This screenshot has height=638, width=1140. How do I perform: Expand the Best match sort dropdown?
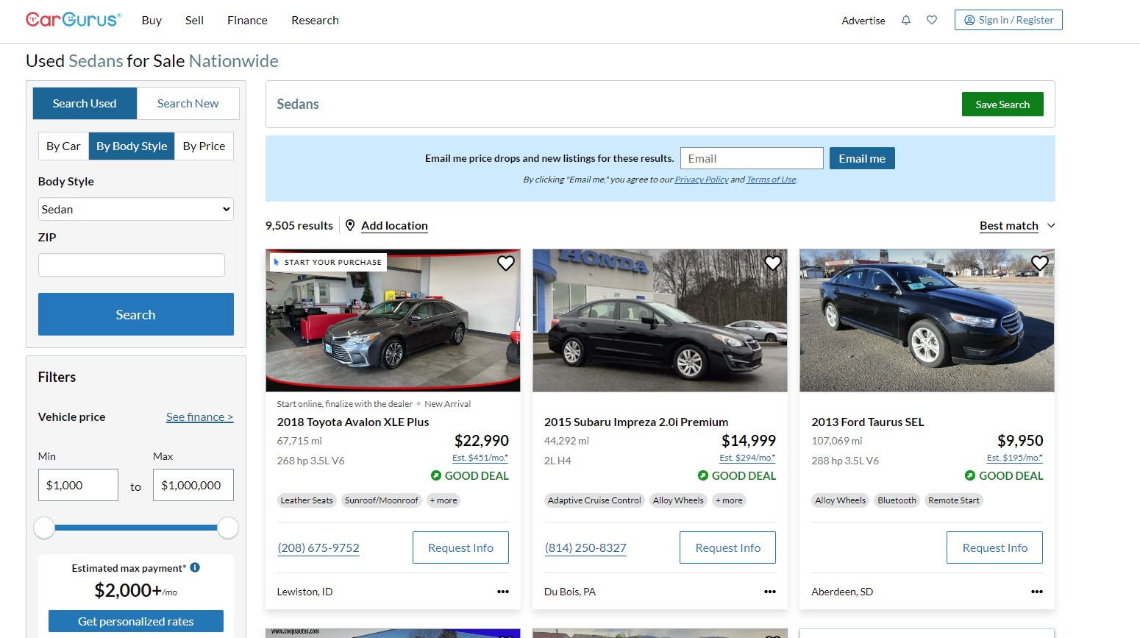pos(1017,226)
